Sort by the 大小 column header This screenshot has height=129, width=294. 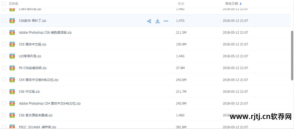click(181, 4)
